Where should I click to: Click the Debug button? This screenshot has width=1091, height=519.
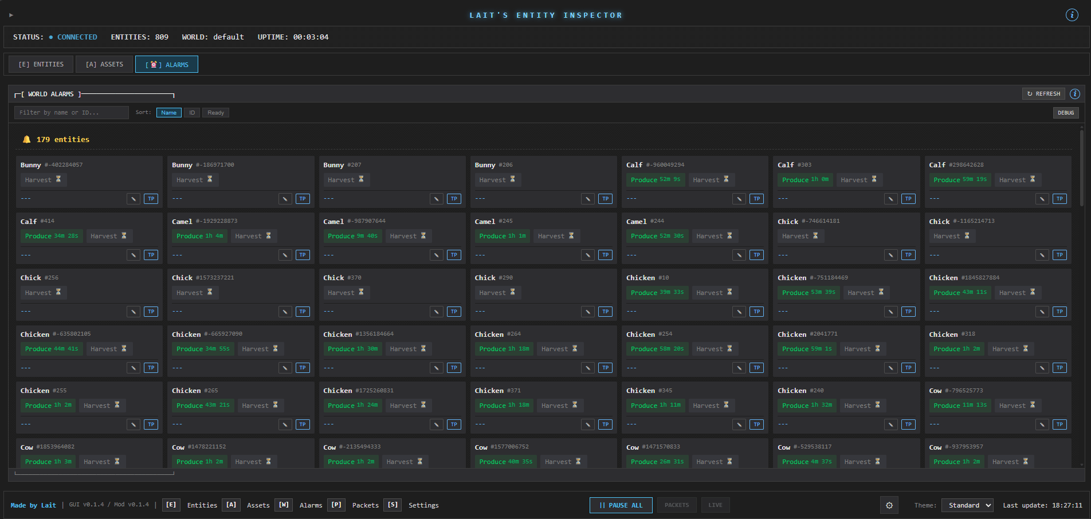point(1065,113)
